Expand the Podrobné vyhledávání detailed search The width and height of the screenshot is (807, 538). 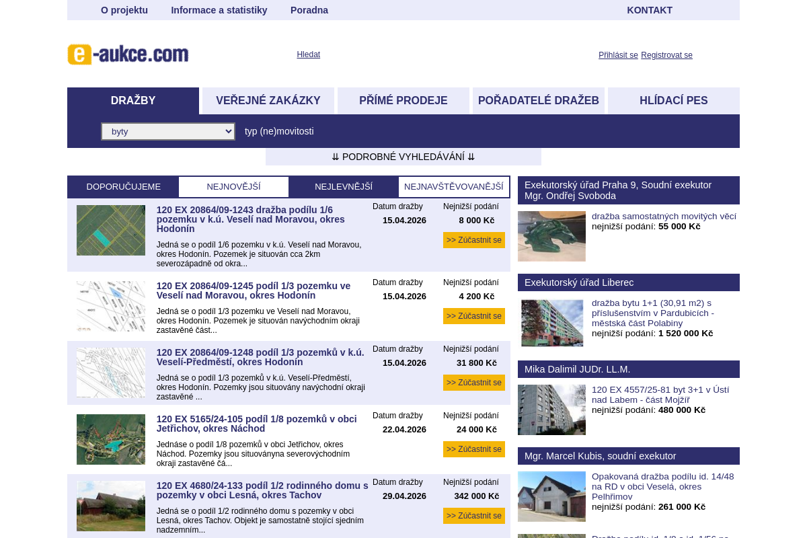pos(403,157)
